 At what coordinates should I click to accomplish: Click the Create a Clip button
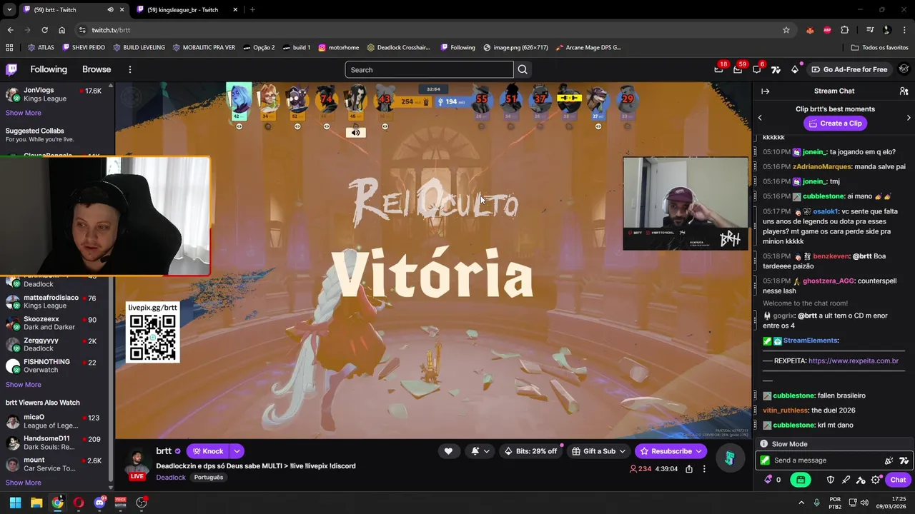pyautogui.click(x=835, y=124)
